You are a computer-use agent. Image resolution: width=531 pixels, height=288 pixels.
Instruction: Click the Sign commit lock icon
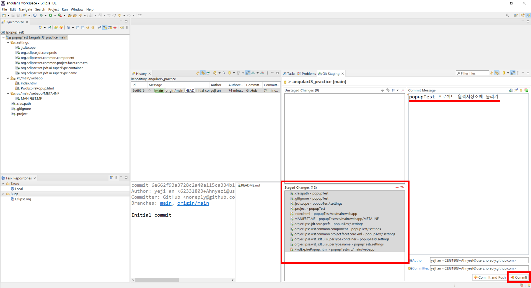521,90
